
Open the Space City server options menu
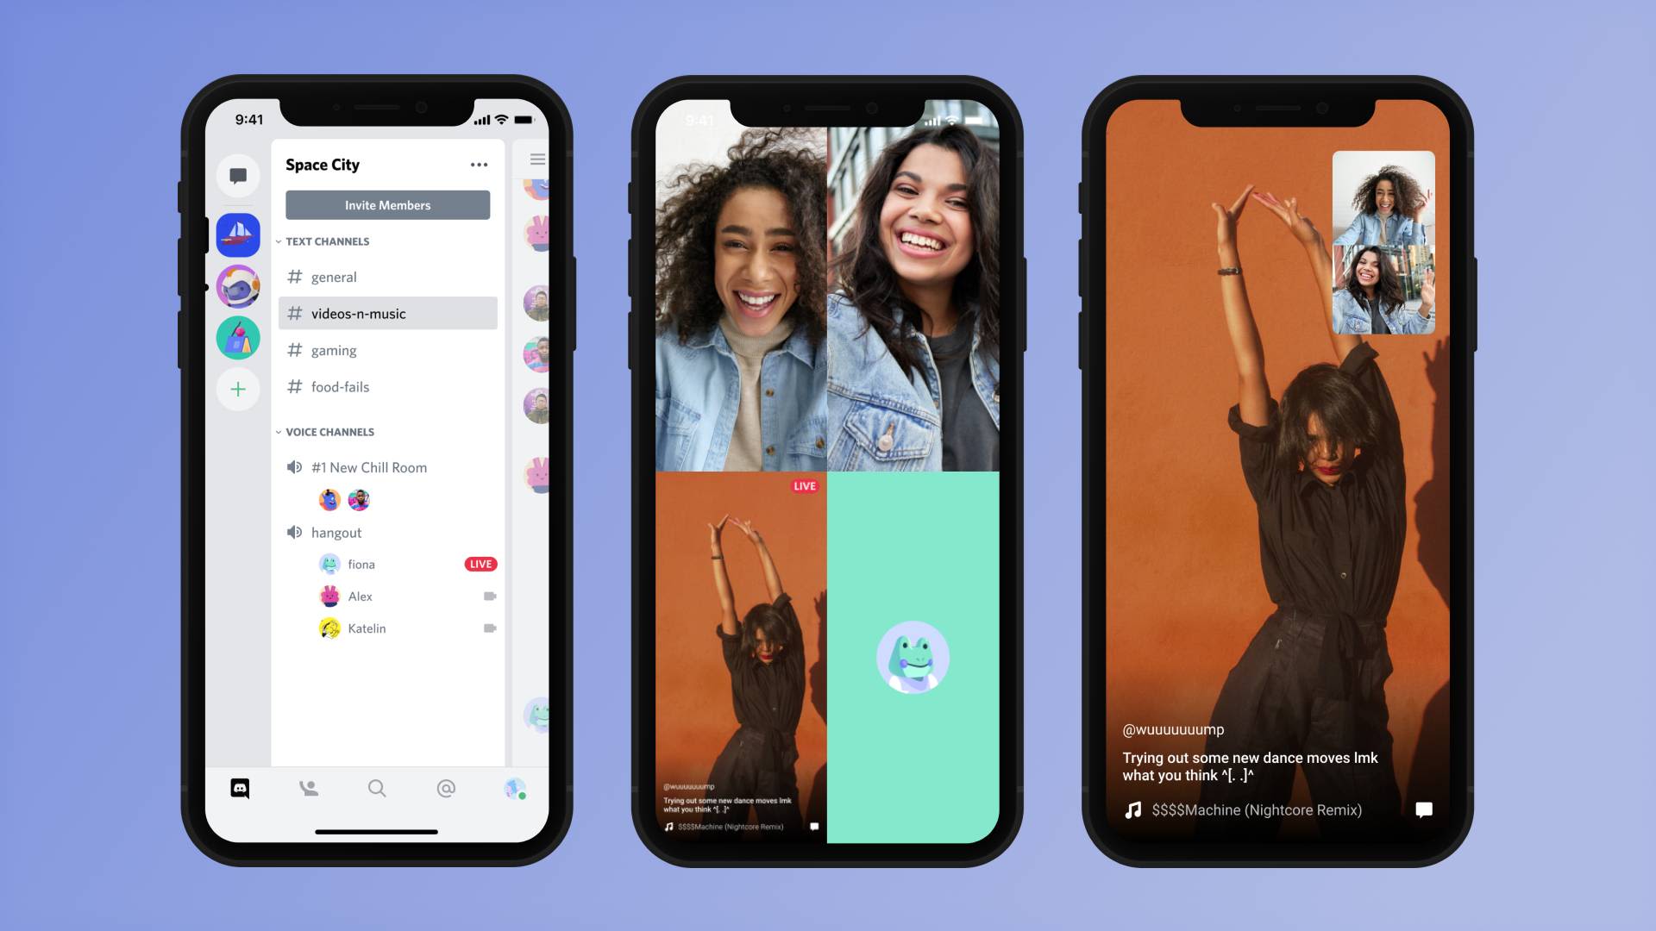click(x=479, y=165)
